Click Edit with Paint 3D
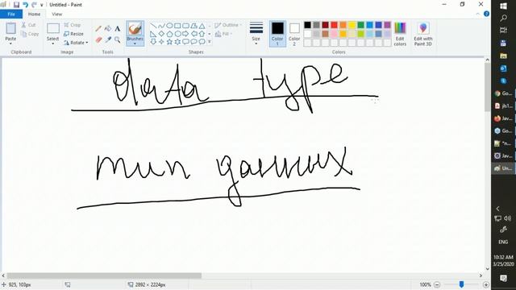 coord(423,34)
